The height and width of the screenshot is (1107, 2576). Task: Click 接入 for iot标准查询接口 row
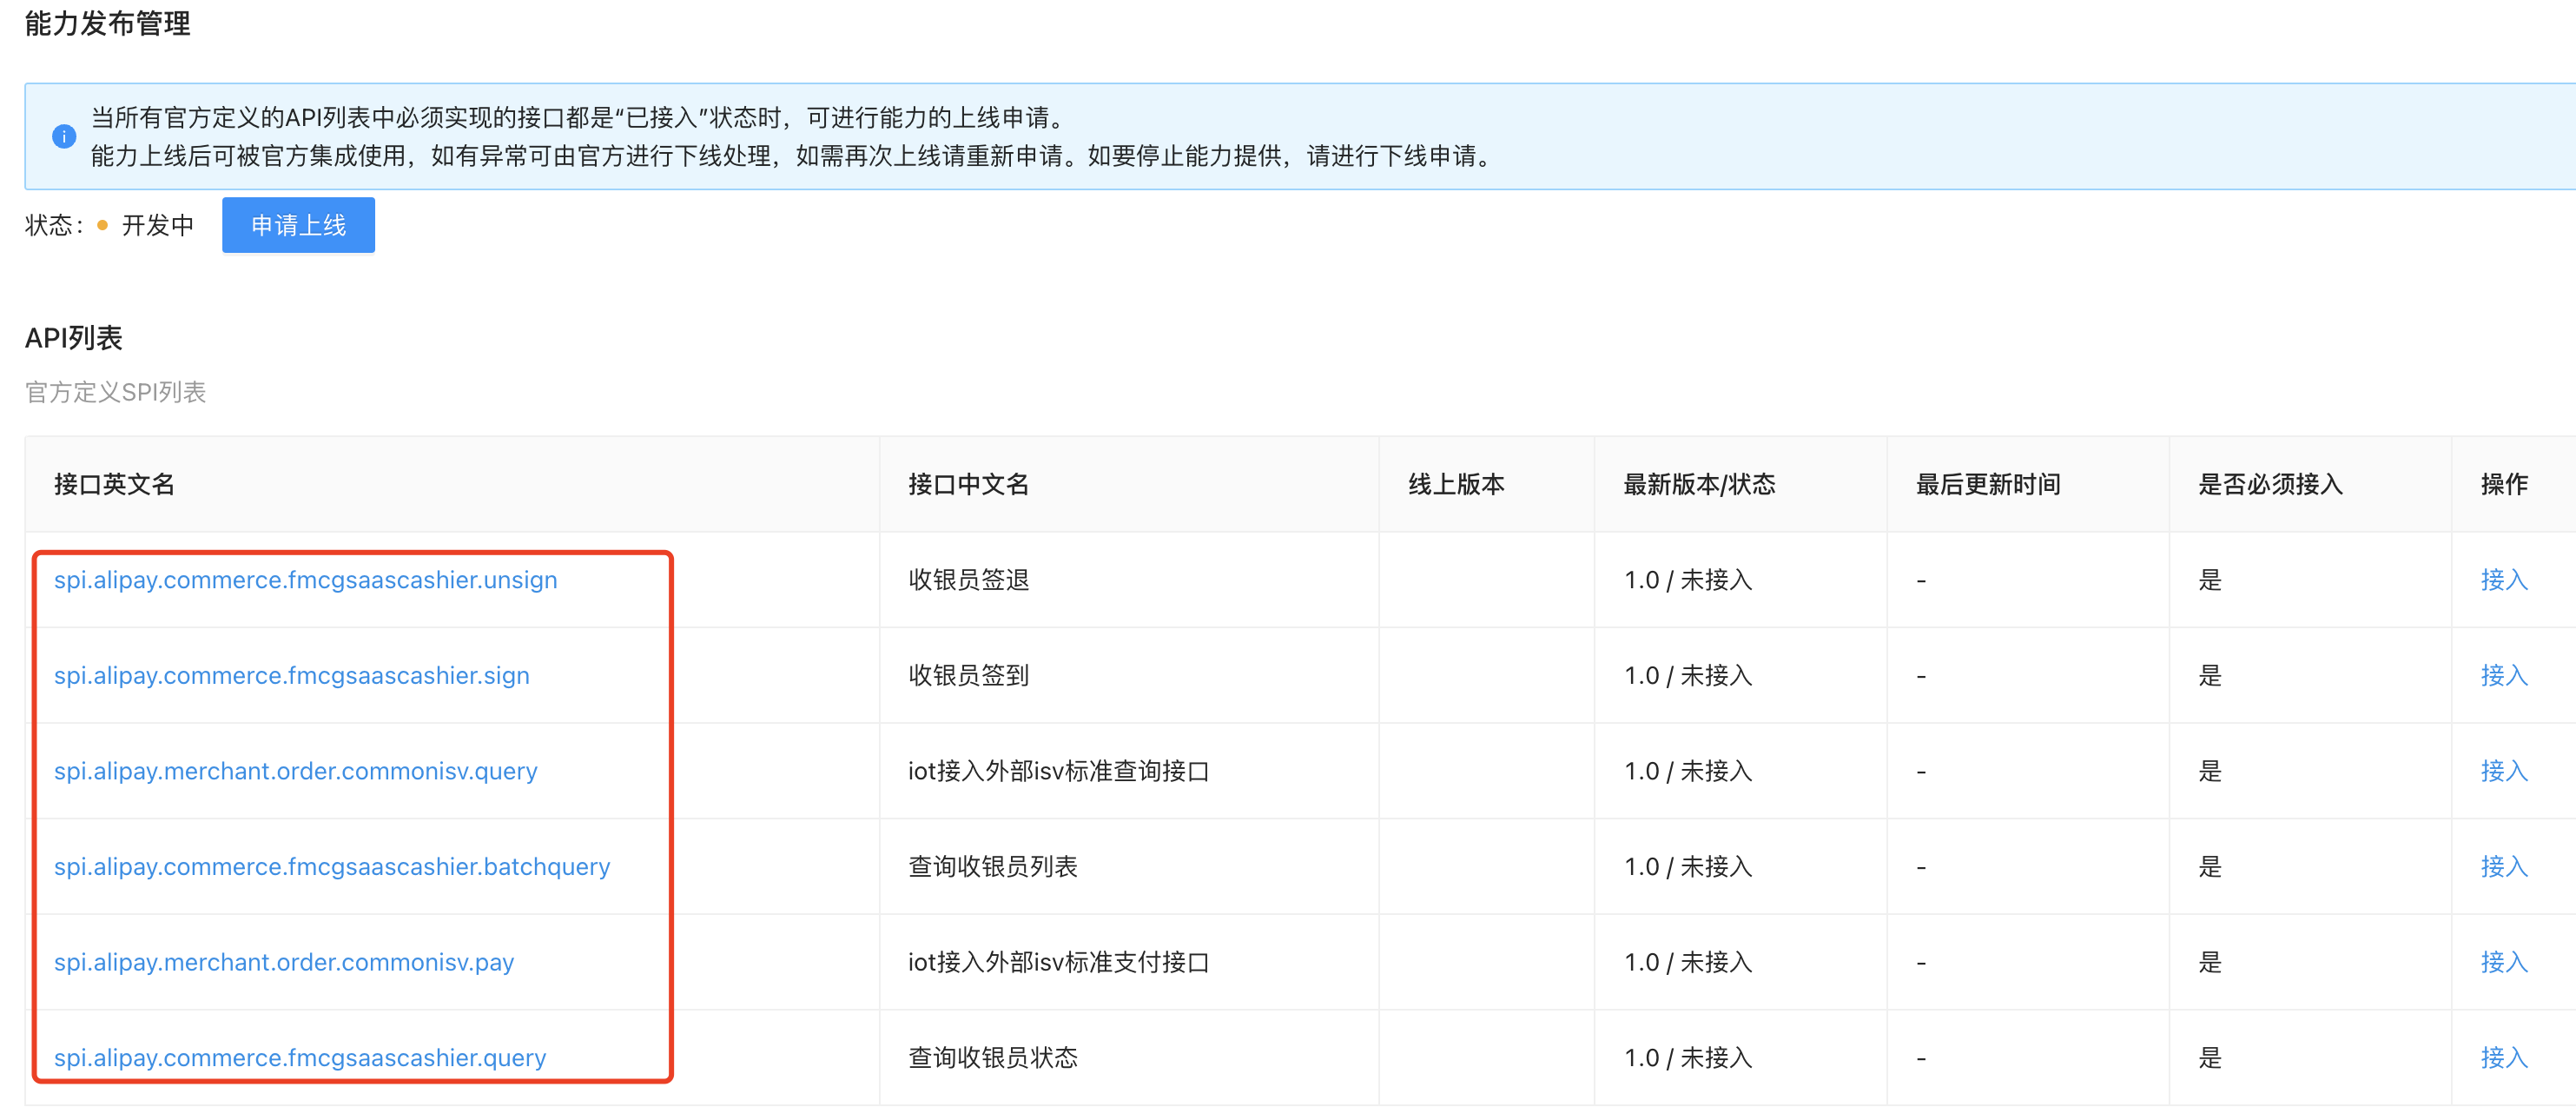click(x=2503, y=771)
